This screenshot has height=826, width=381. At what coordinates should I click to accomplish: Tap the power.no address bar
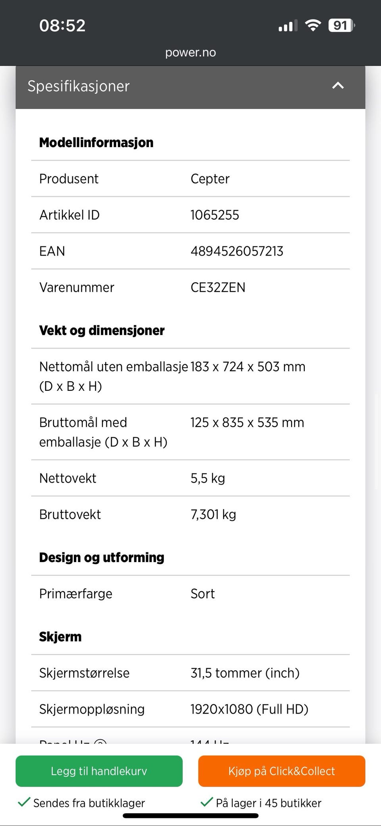(x=190, y=52)
